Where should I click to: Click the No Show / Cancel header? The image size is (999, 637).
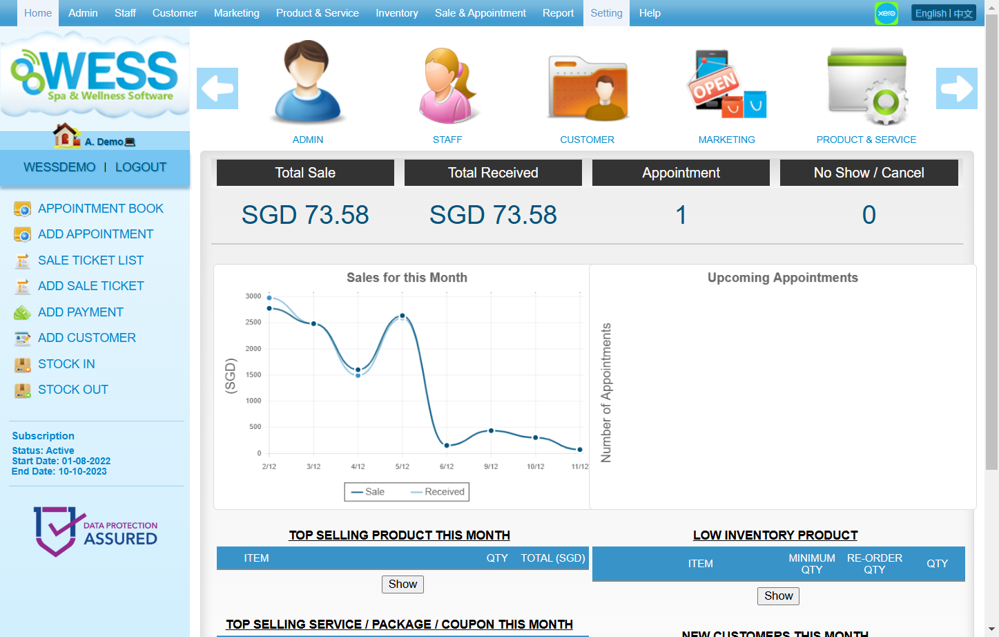tap(869, 173)
